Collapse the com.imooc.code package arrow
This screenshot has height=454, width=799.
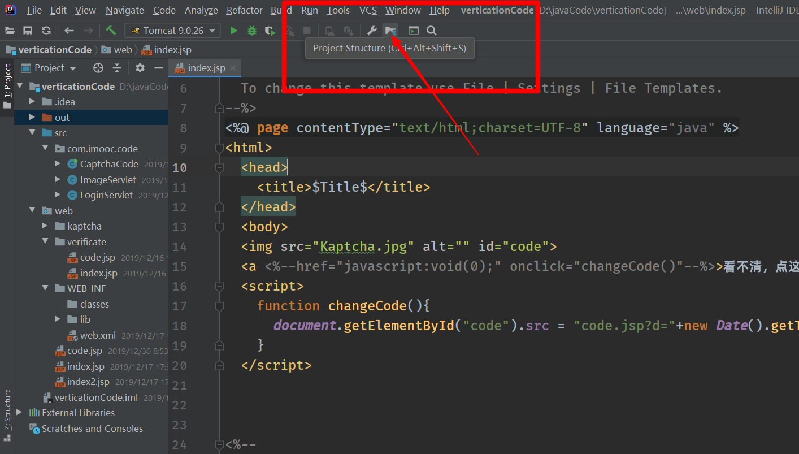pos(45,149)
